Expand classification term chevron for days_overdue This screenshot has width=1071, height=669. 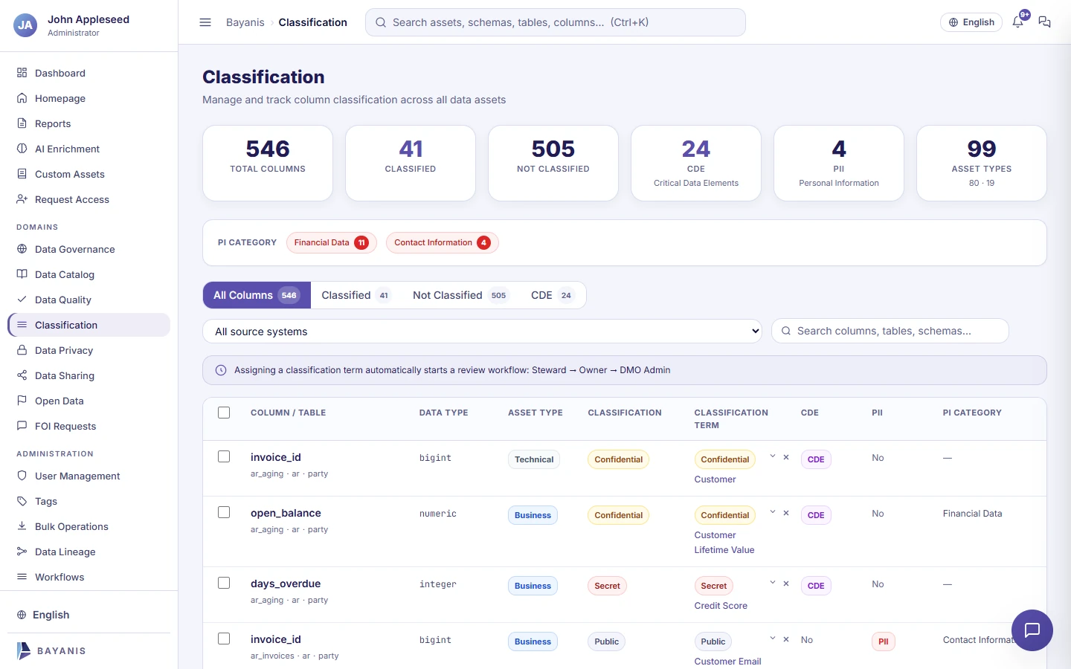coord(773,583)
